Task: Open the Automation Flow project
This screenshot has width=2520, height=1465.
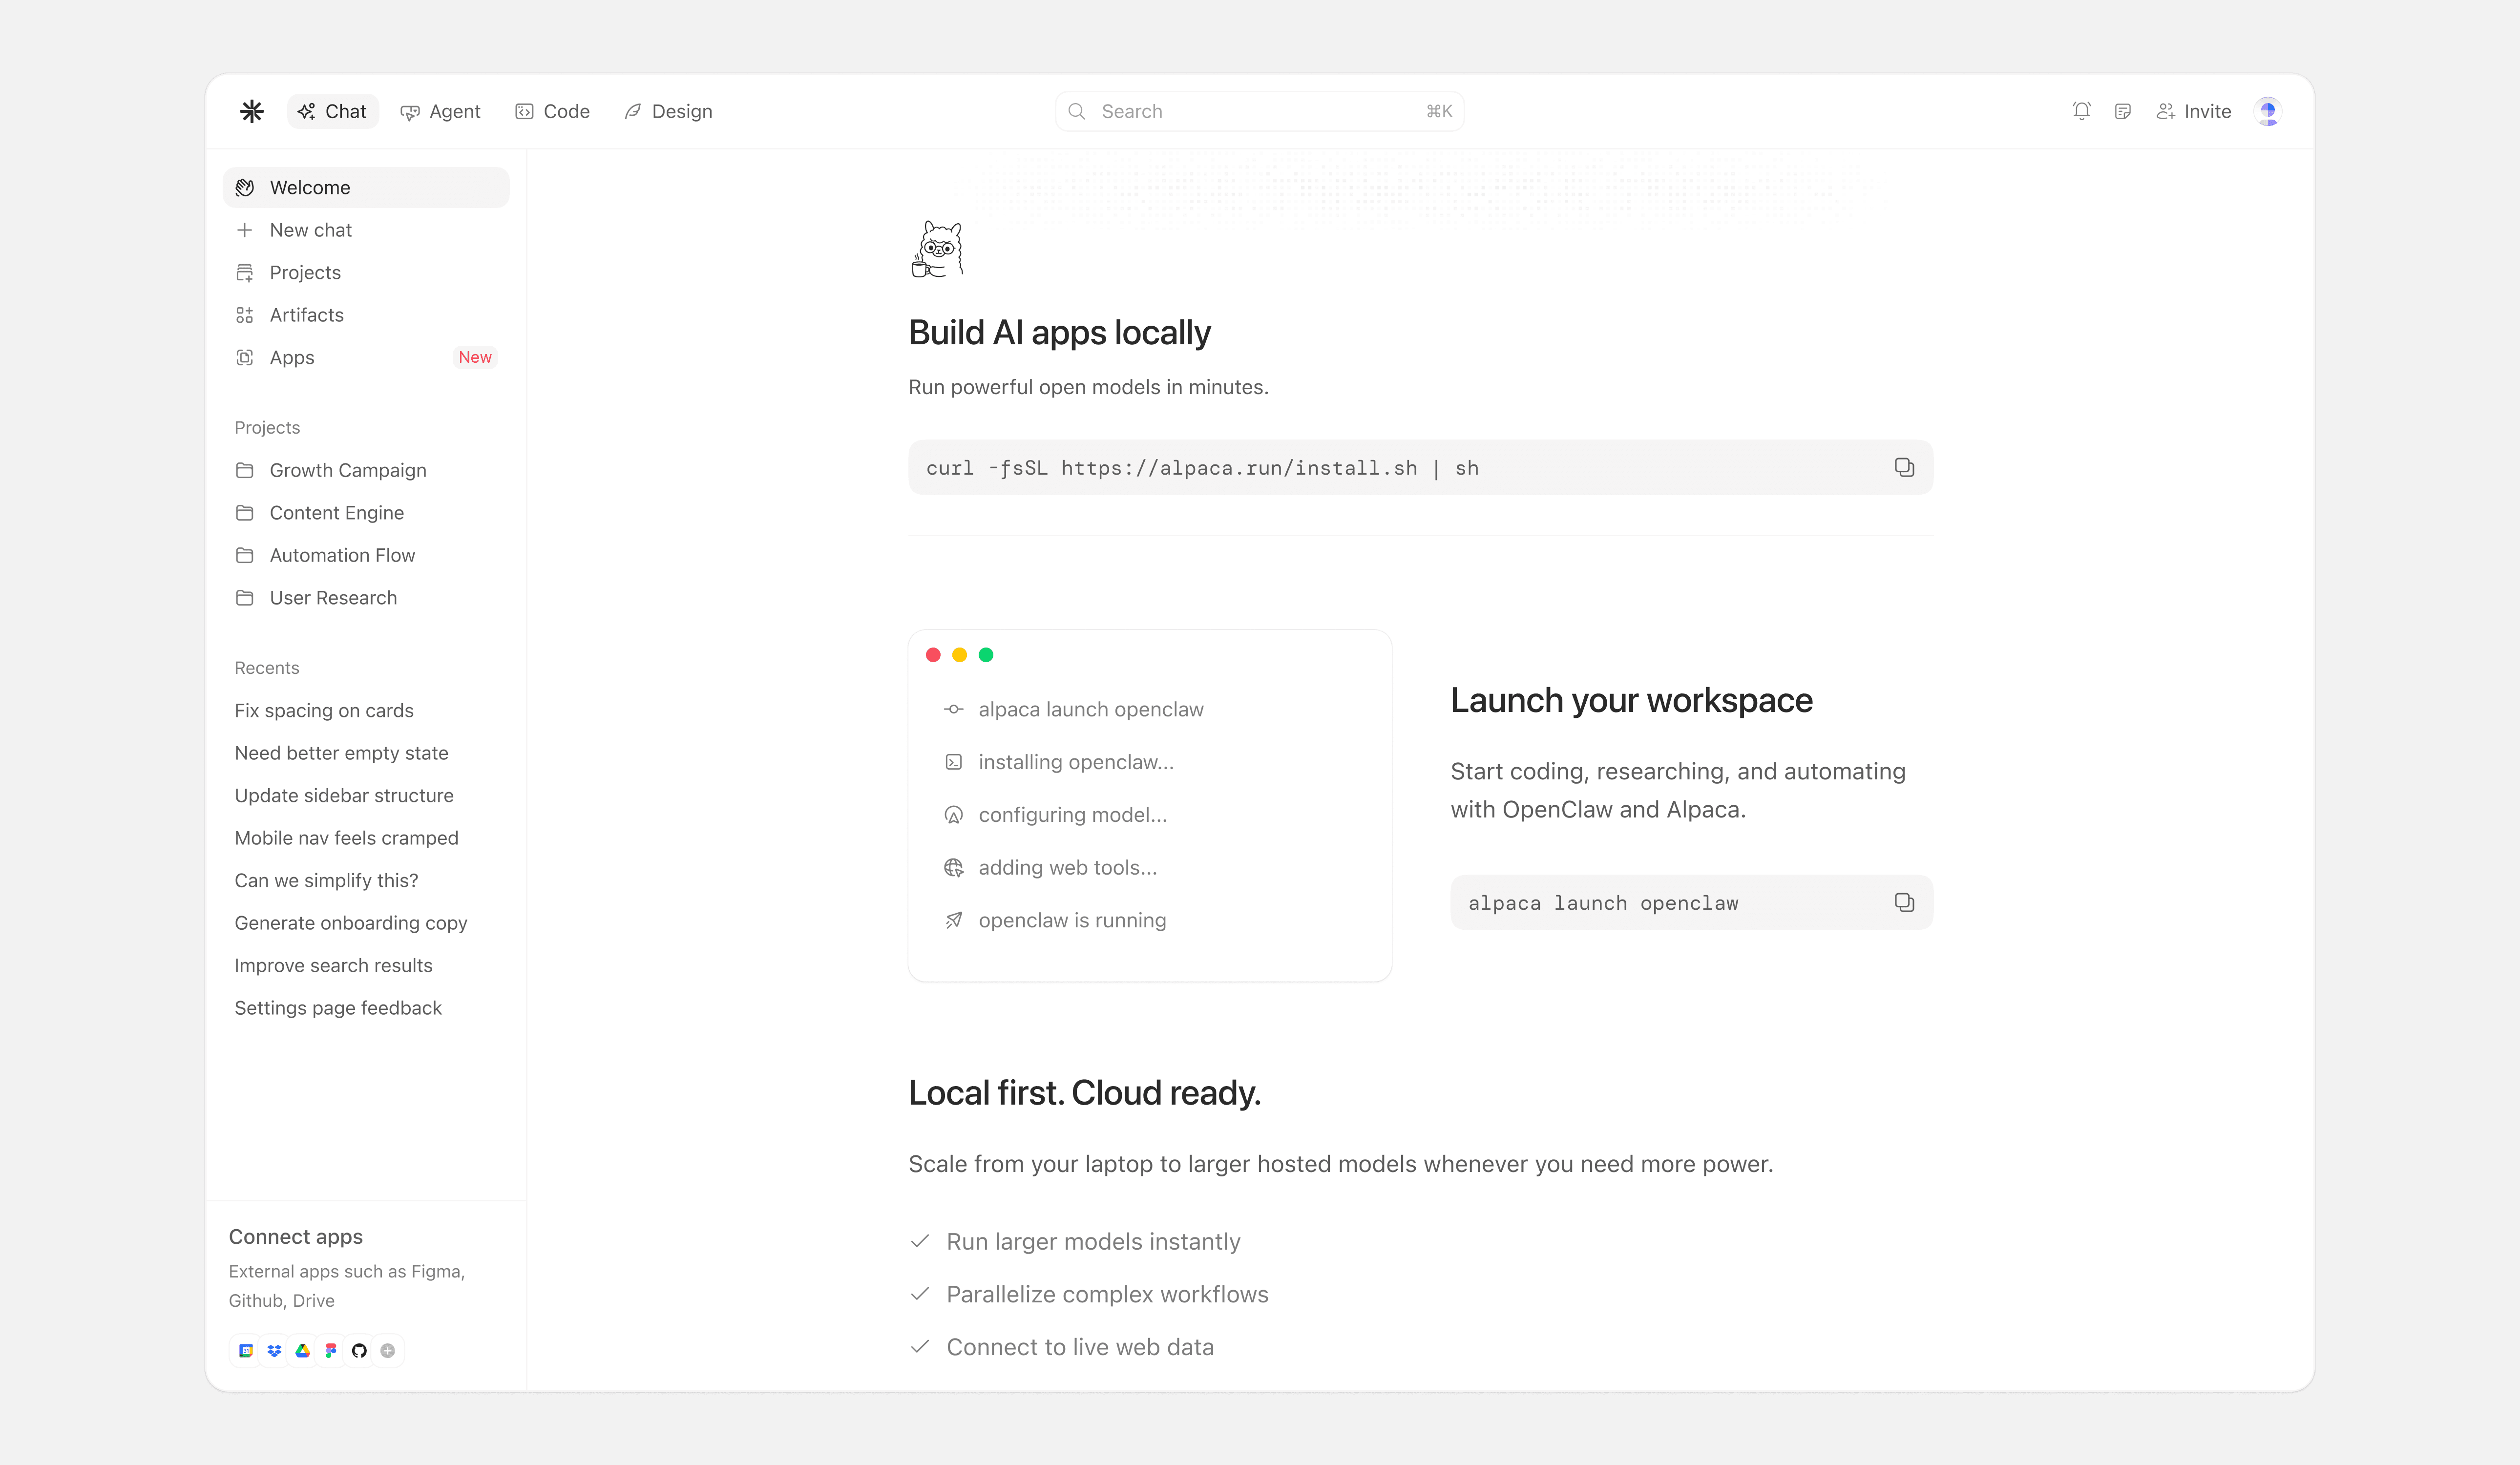Action: (366, 555)
